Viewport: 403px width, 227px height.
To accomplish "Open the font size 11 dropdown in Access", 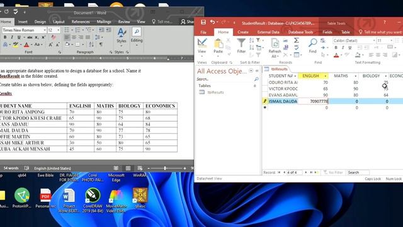I will point(391,40).
